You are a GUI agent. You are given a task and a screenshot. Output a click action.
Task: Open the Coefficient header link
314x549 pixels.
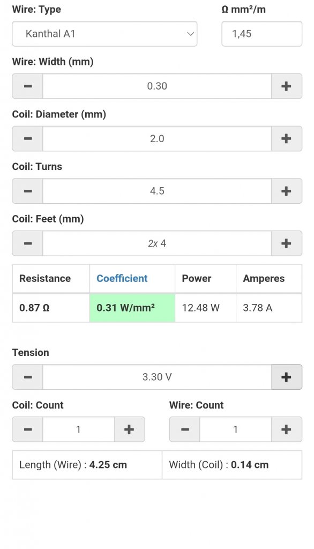click(122, 278)
